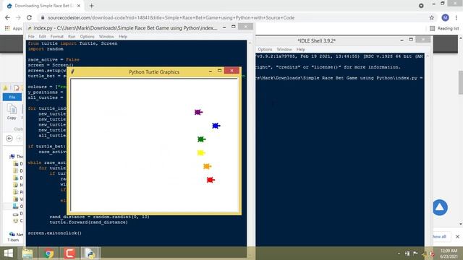Click Chrome forward navigation arrow

[x=18, y=17]
